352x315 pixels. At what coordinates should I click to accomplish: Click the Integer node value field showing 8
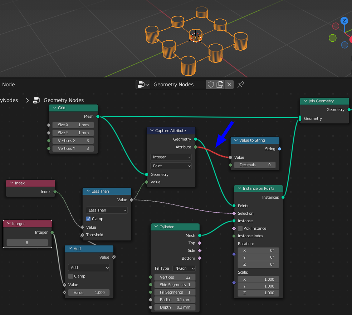click(x=27, y=243)
